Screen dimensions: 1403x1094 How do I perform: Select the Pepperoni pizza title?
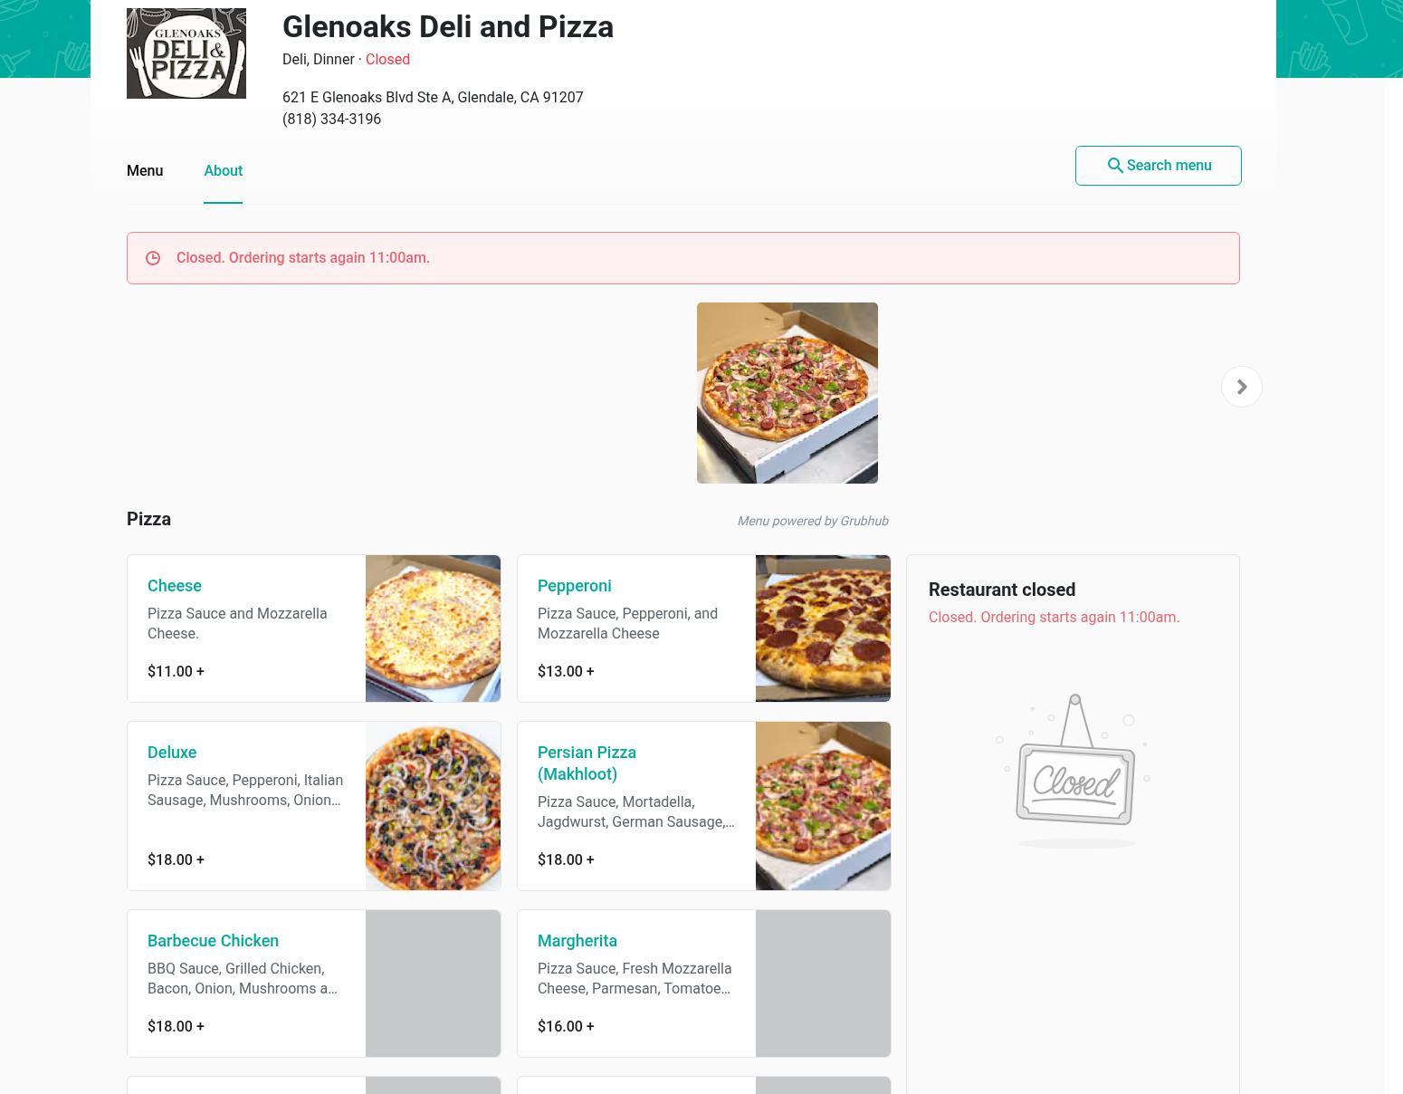(x=574, y=586)
